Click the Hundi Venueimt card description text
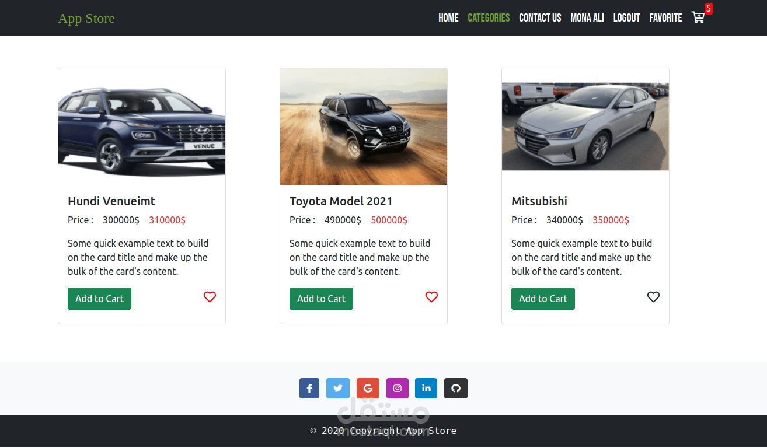Image resolution: width=767 pixels, height=448 pixels. (138, 257)
